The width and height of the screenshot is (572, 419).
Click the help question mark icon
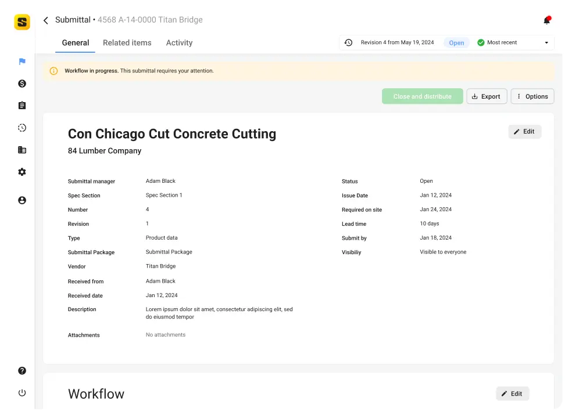22,371
